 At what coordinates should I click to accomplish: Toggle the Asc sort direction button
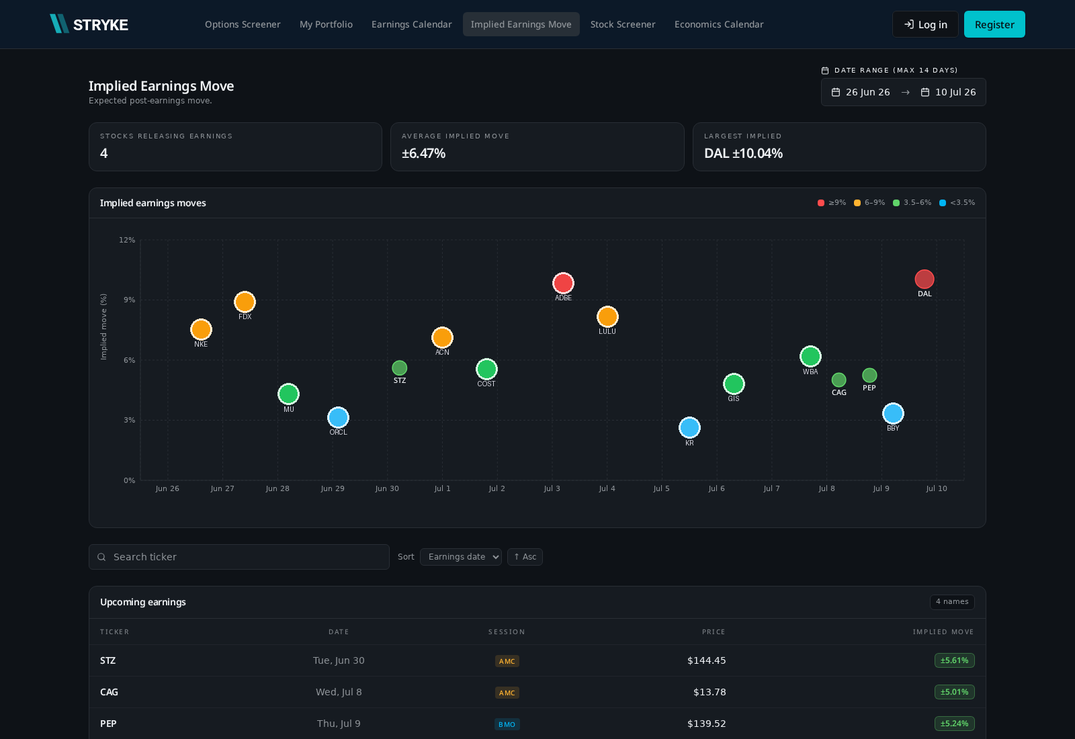525,557
